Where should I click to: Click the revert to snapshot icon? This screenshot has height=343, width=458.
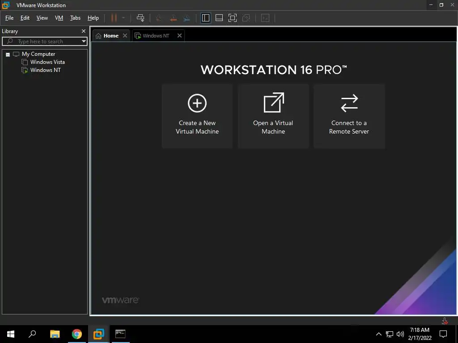[x=173, y=18]
